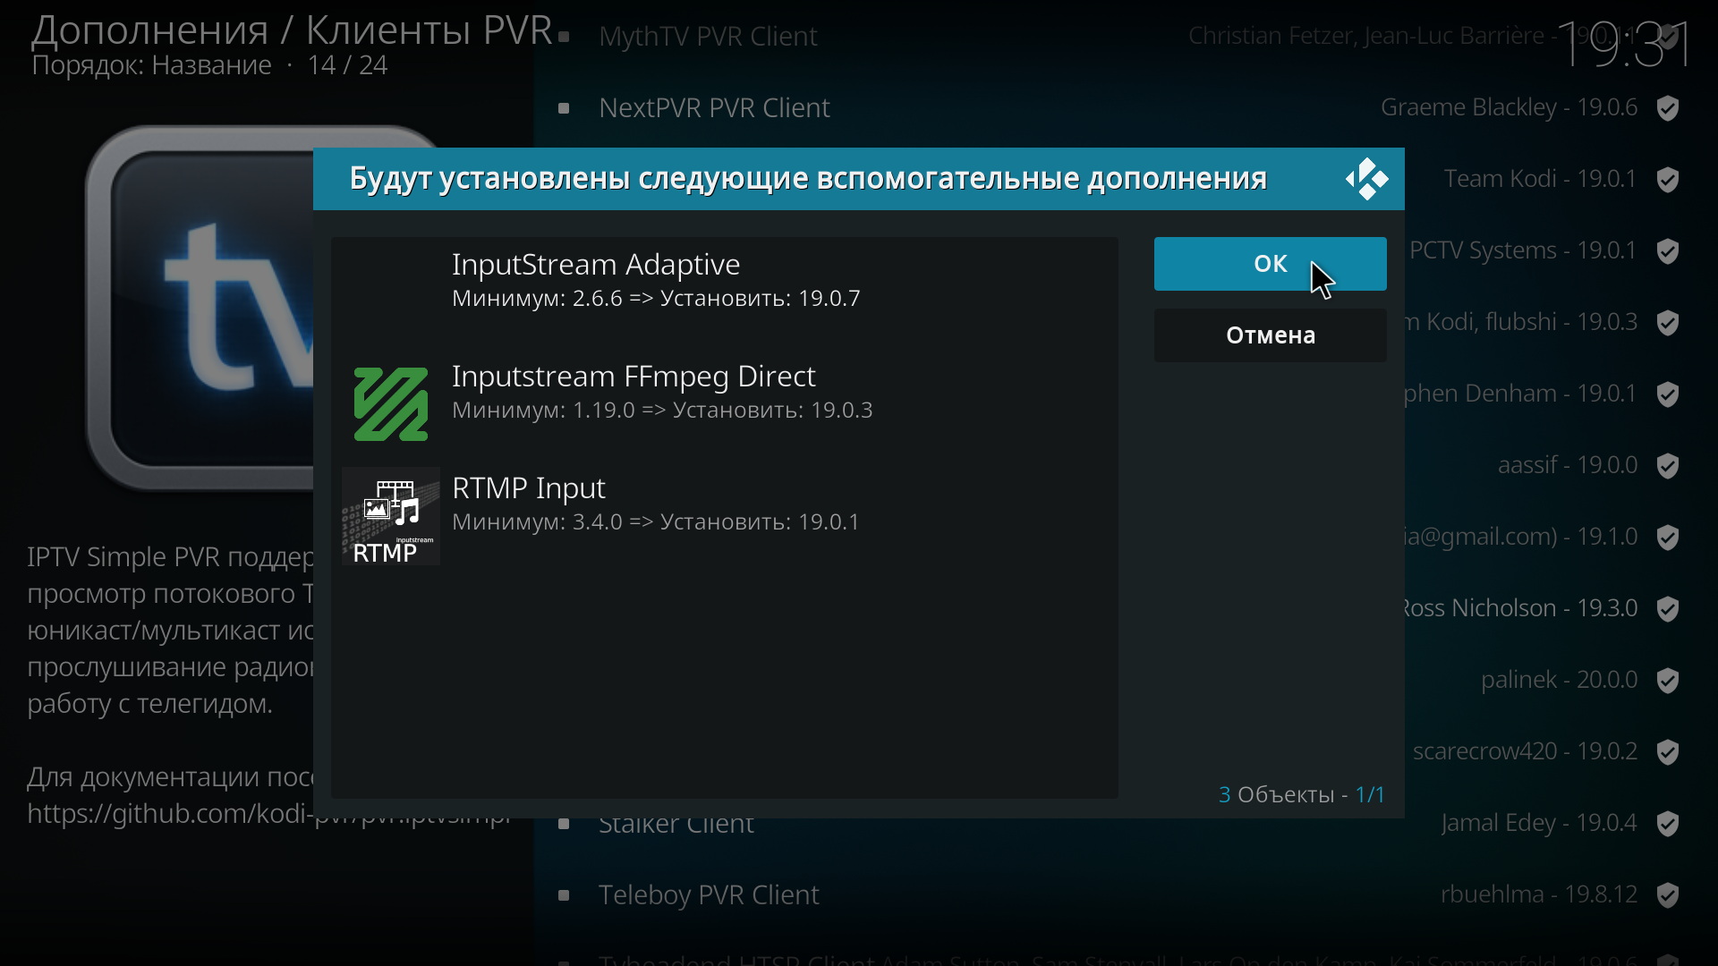Click verified shield icon next to palinek 20.0.0
Image resolution: width=1718 pixels, height=966 pixels.
pyautogui.click(x=1667, y=681)
